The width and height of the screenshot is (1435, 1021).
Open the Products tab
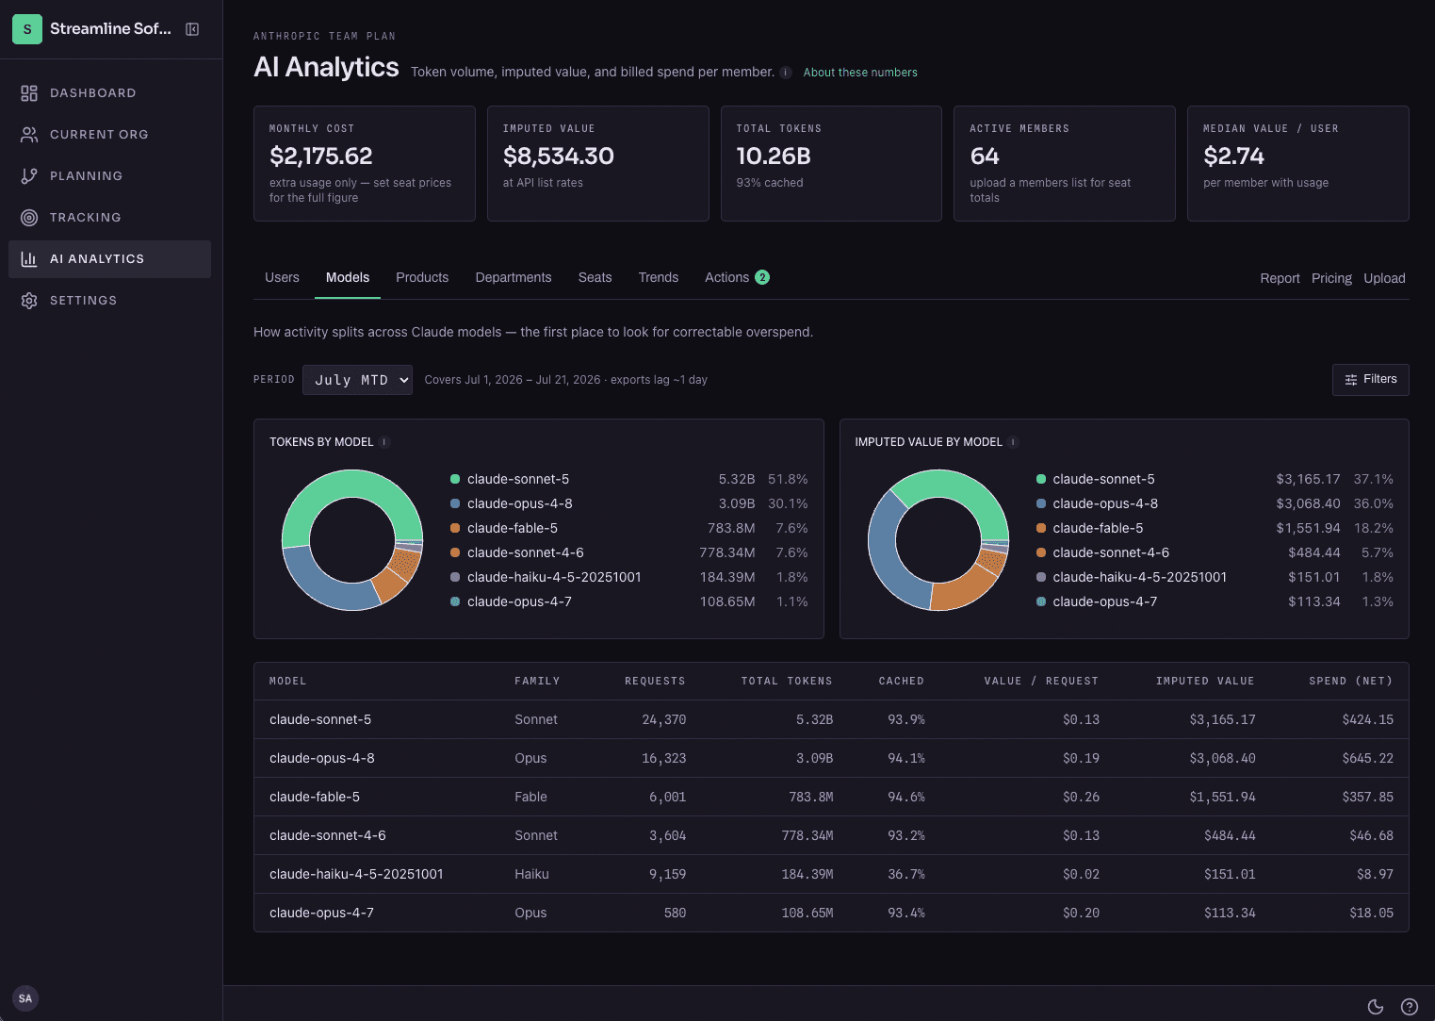click(422, 277)
